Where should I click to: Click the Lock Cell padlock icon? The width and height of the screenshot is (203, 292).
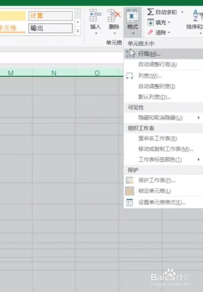click(x=130, y=191)
